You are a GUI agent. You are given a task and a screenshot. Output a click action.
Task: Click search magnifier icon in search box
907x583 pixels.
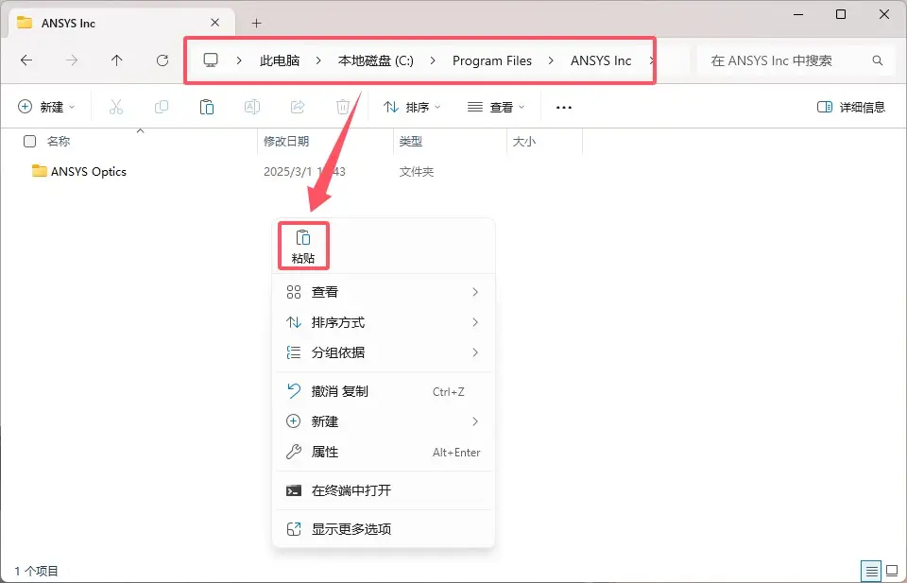pyautogui.click(x=878, y=60)
